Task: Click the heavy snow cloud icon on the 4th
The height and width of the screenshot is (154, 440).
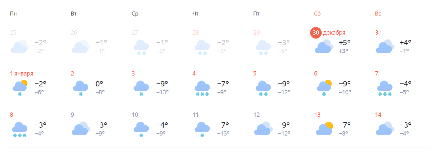Action: point(202,88)
